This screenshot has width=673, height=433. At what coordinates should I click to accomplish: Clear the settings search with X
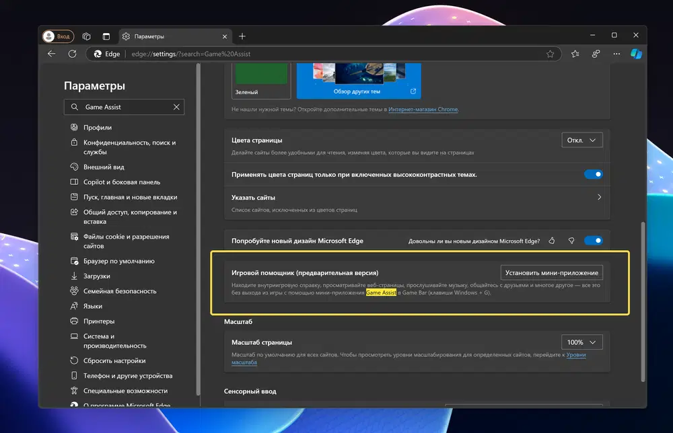pyautogui.click(x=176, y=107)
